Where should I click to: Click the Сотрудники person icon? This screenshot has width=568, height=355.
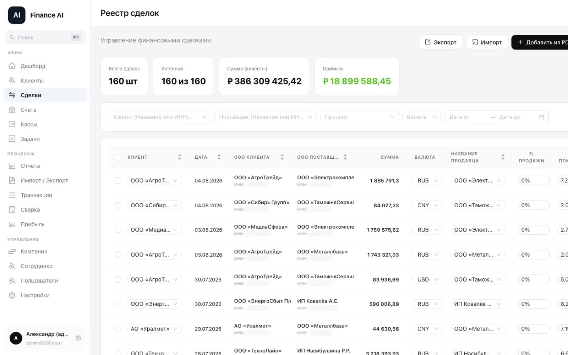(x=12, y=266)
